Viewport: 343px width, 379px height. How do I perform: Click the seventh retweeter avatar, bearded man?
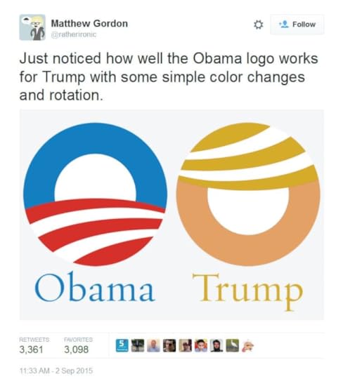(x=216, y=345)
